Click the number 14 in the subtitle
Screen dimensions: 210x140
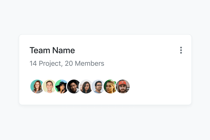33,64
